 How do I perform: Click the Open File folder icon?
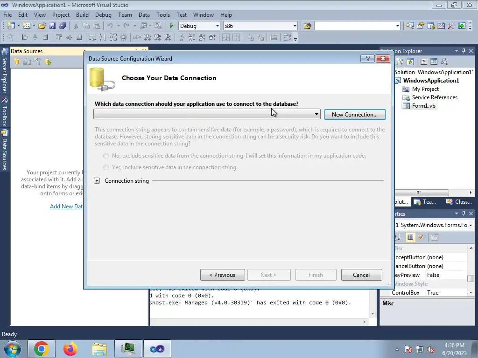tap(42, 26)
